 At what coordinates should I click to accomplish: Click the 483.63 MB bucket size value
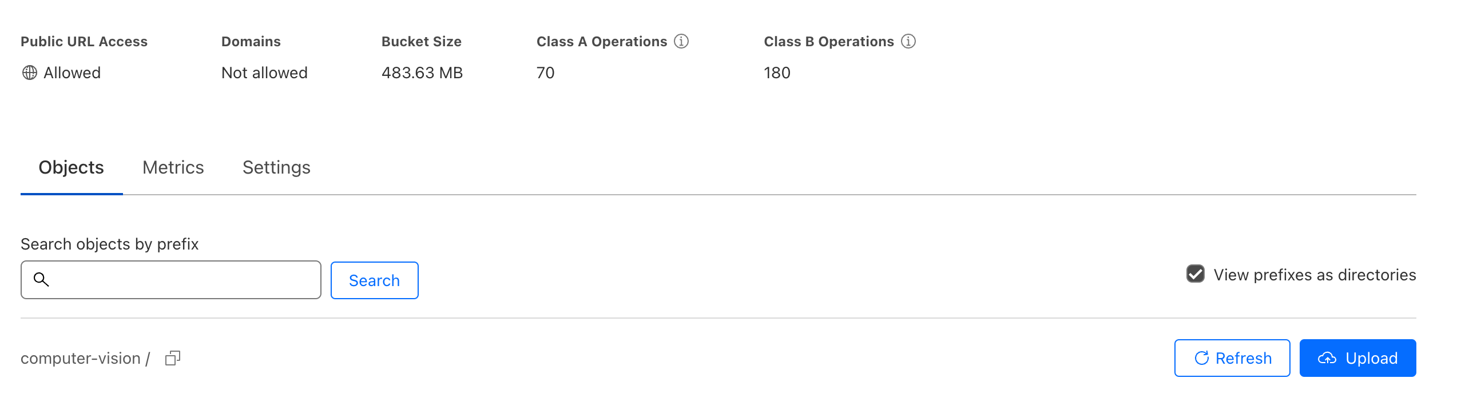(x=422, y=73)
